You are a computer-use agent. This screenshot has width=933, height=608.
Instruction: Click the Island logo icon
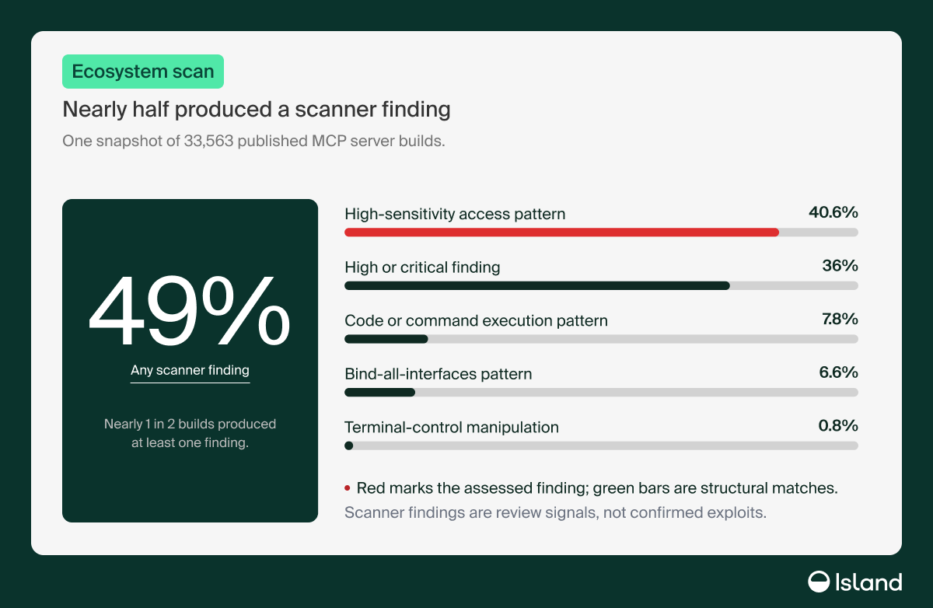819,582
